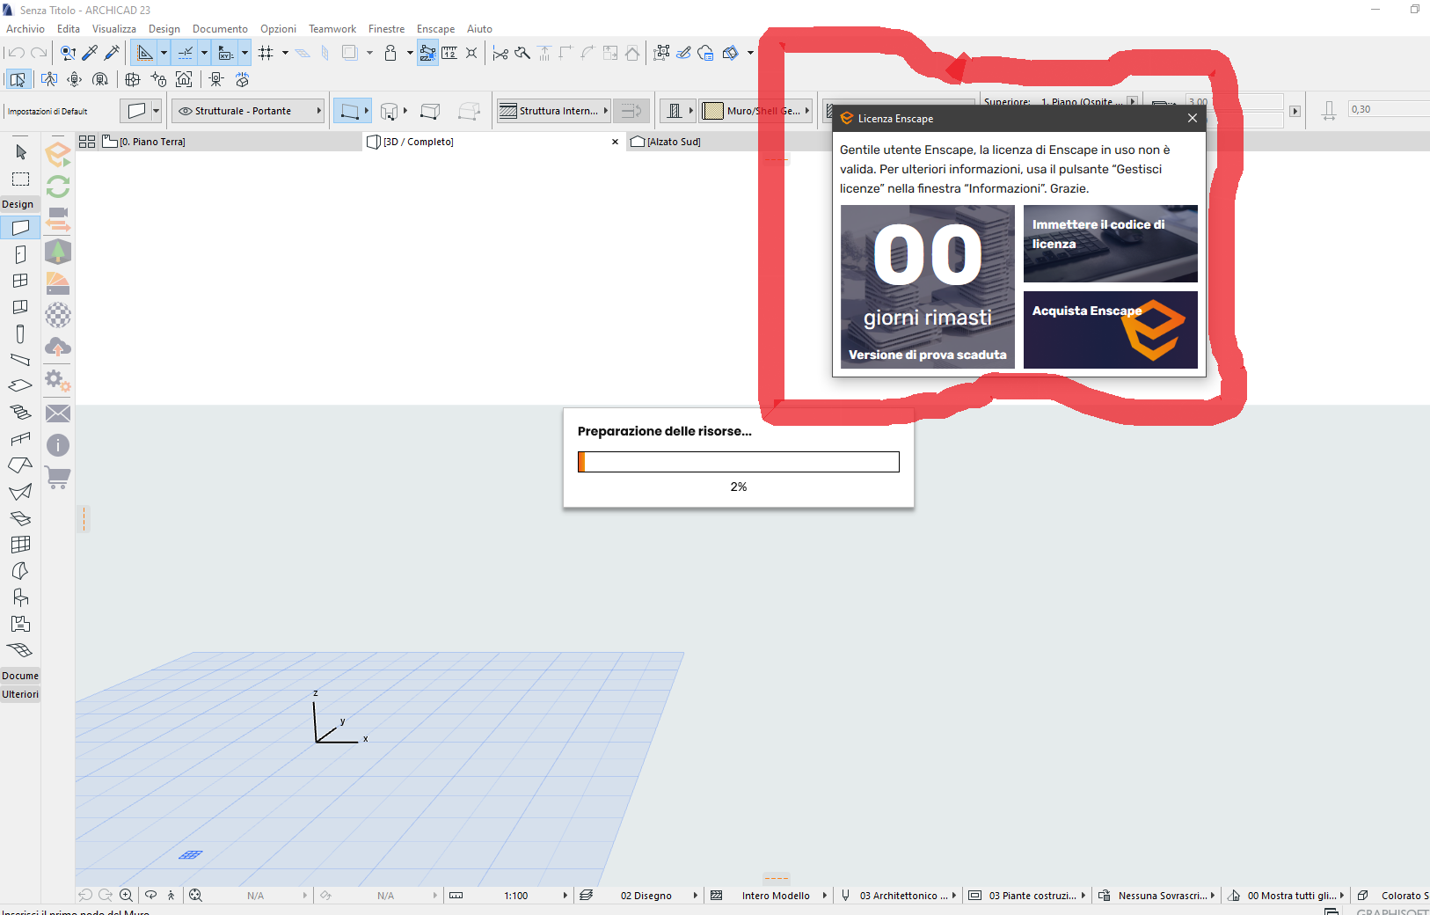The height and width of the screenshot is (915, 1430).
Task: Click Immettere il codice di licenza
Action: 1111,244
